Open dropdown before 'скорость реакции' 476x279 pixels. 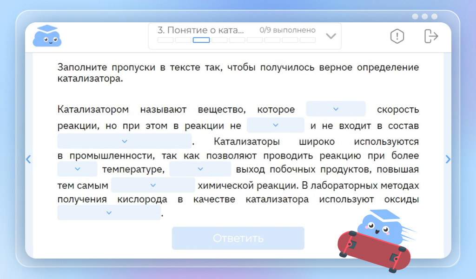pyautogui.click(x=336, y=109)
